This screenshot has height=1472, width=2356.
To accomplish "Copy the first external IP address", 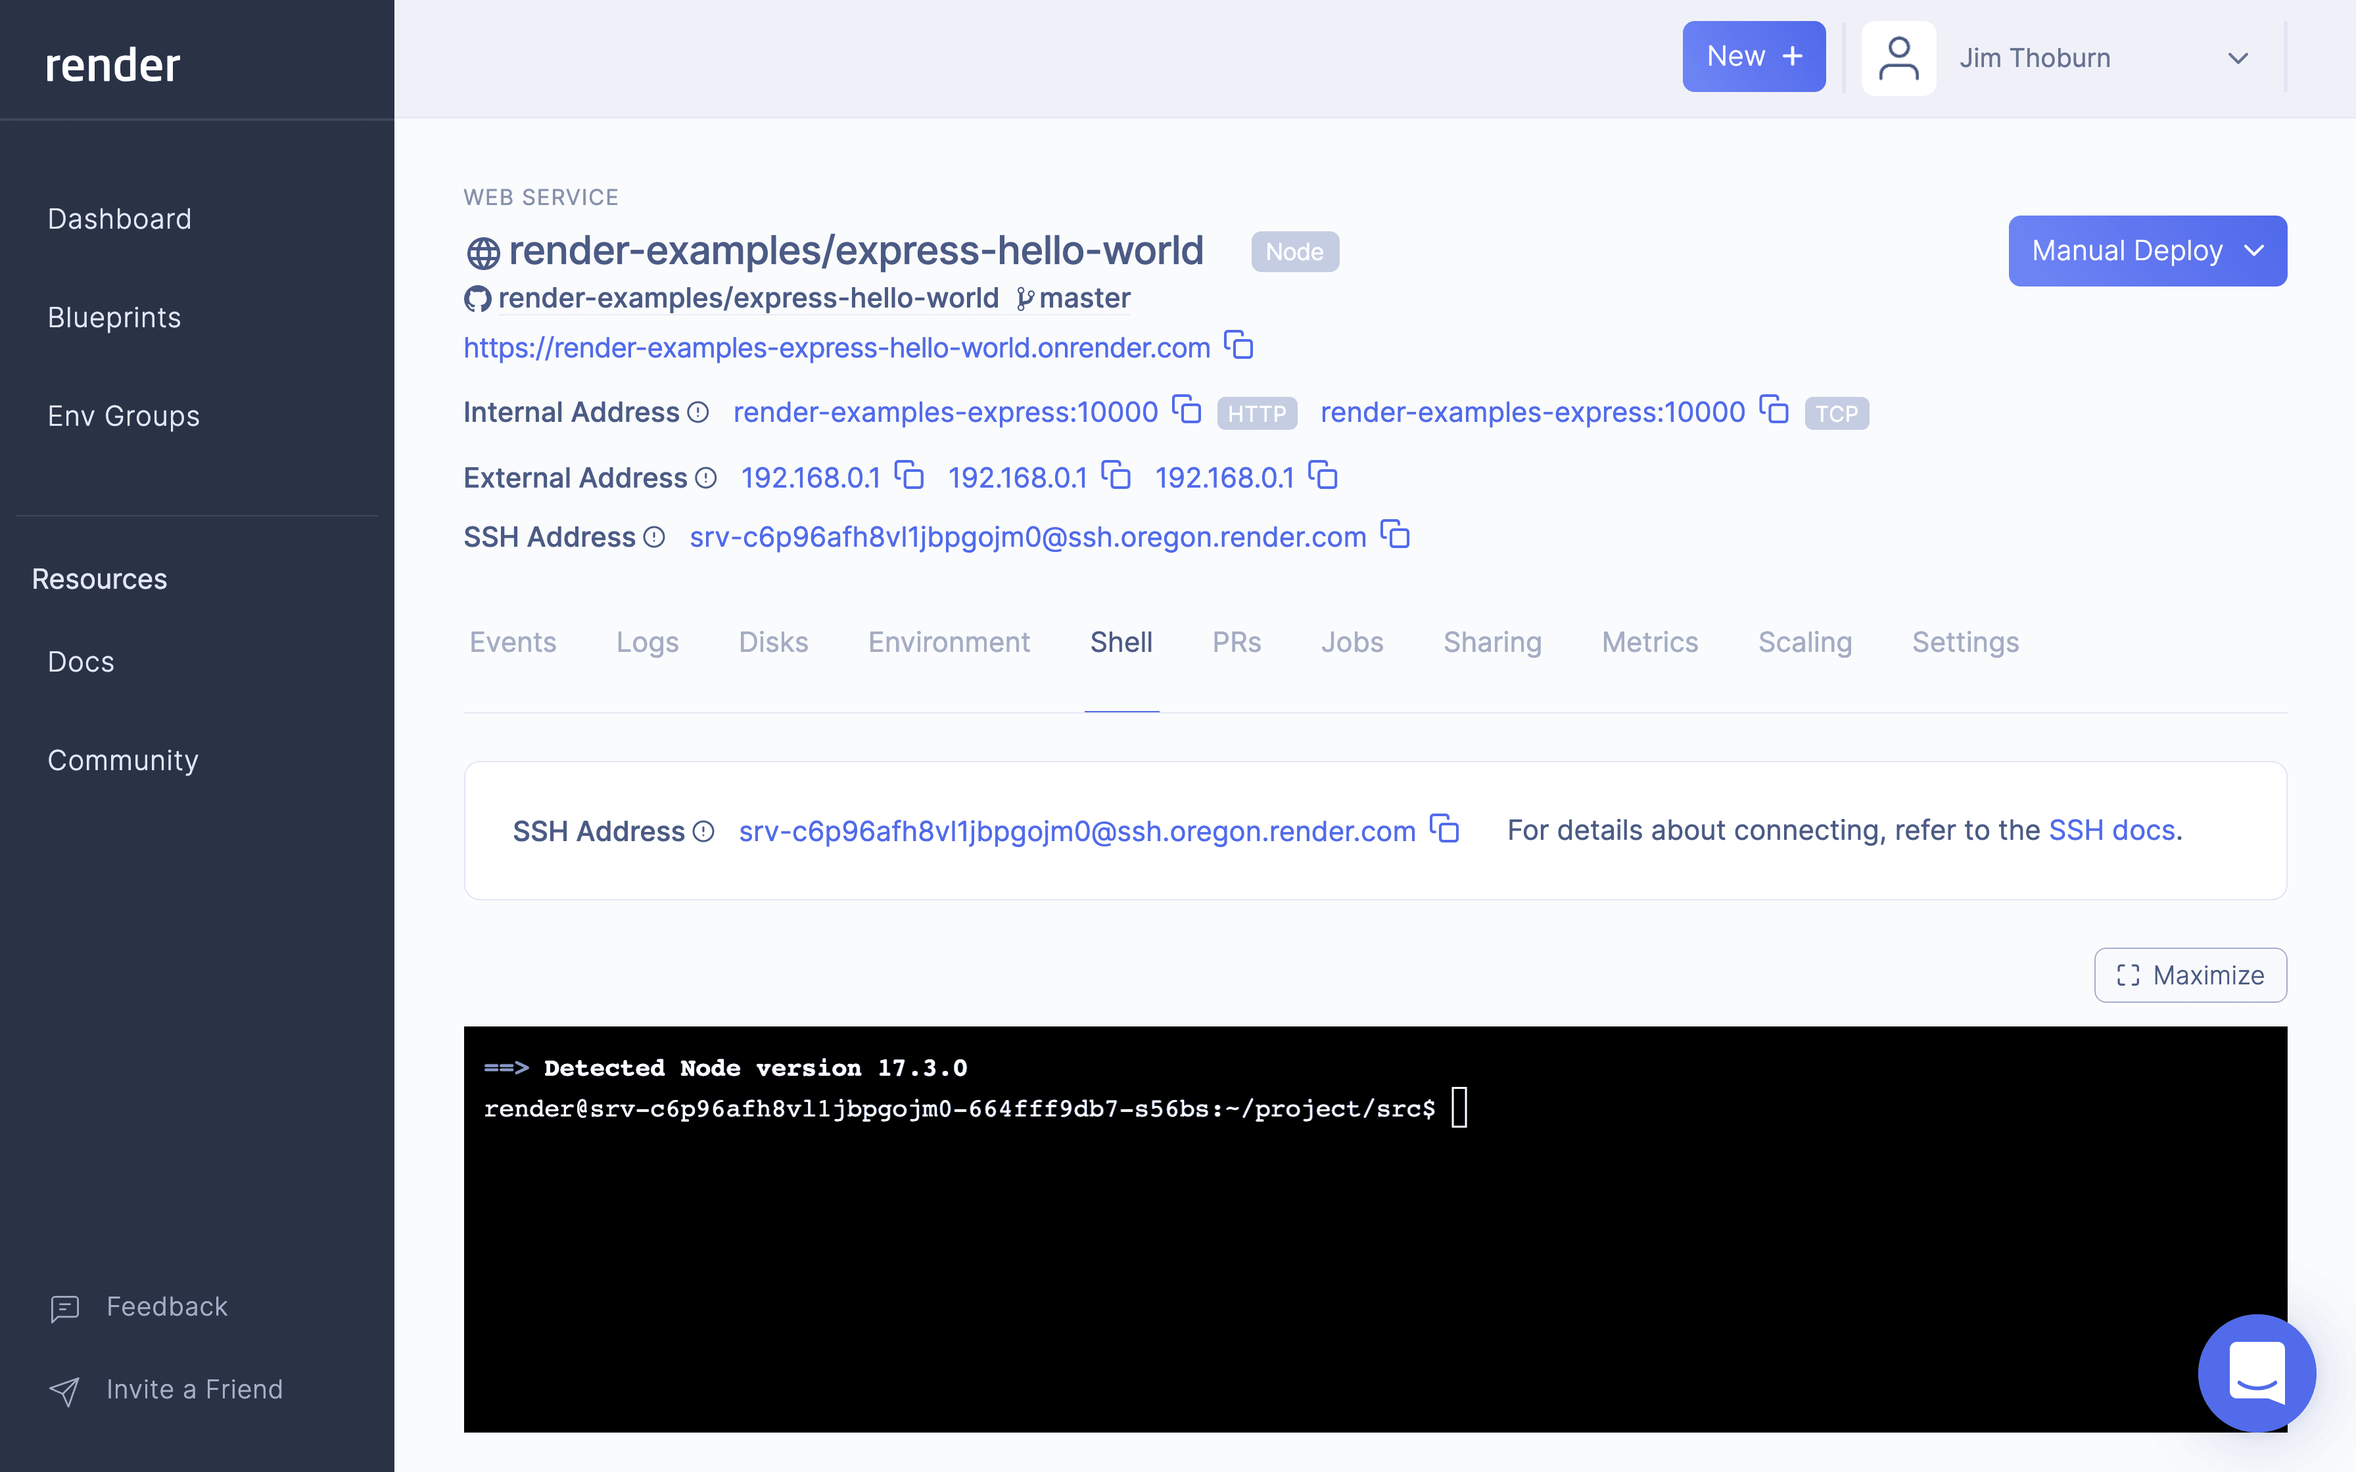I will (x=909, y=476).
